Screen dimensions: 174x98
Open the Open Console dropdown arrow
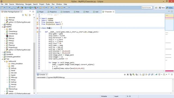[166, 75]
